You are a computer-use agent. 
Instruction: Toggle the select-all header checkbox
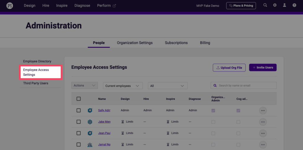click(x=78, y=99)
